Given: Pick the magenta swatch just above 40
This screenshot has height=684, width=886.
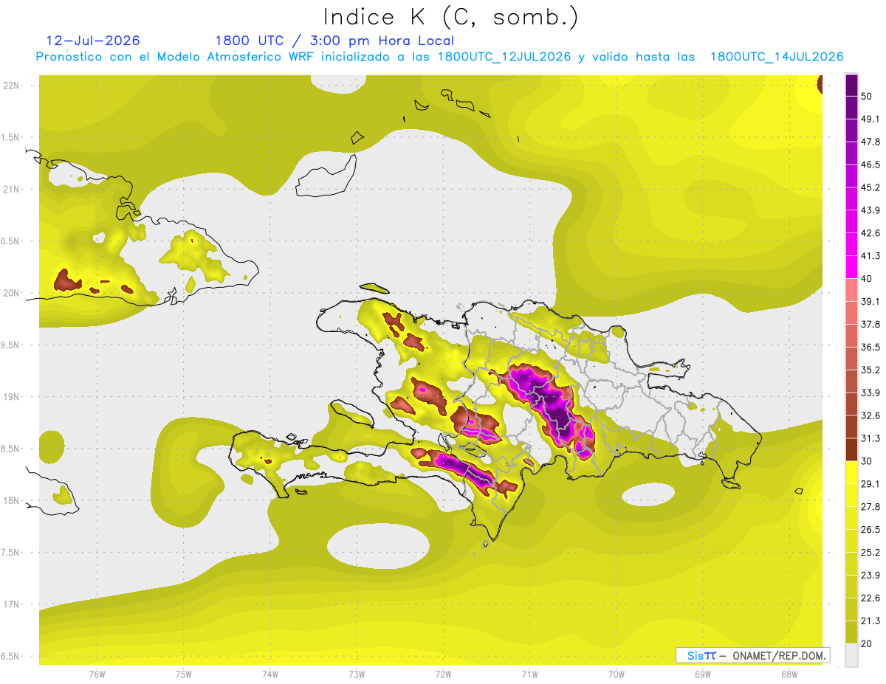Looking at the screenshot, I should (x=852, y=267).
